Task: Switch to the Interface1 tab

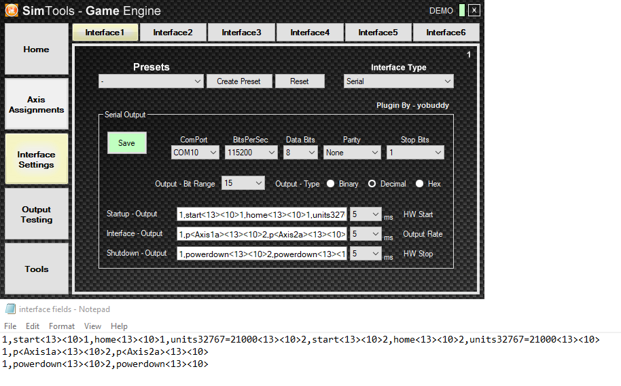Action: 105,33
